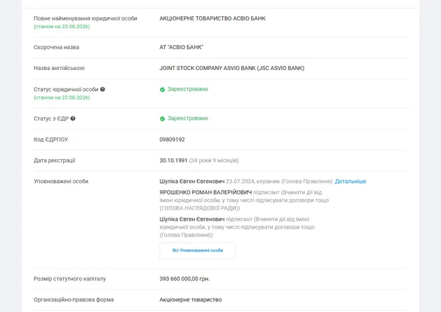Image resolution: width=441 pixels, height=312 pixels.
Task: Click the text (ГОЛОВА НАГЛЯДОВОЇ РАДИ)
Action: tap(200, 208)
